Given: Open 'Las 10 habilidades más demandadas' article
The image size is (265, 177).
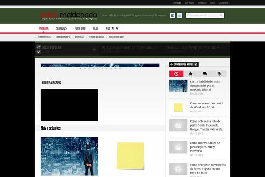Looking at the screenshot, I should (204, 85).
